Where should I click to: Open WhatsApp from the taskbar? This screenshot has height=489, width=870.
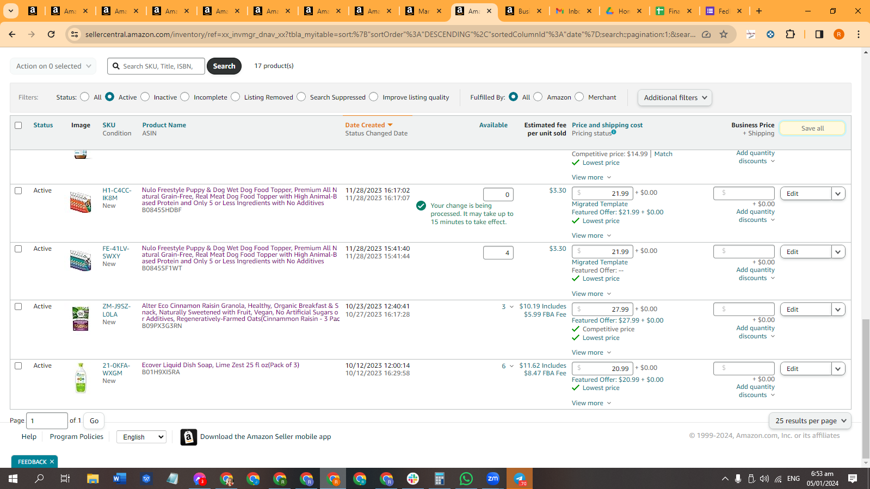tap(466, 479)
